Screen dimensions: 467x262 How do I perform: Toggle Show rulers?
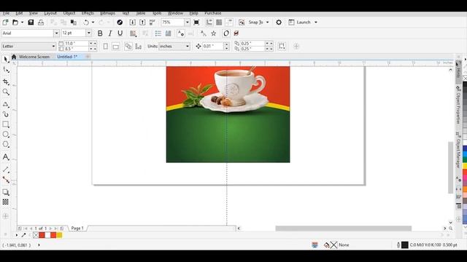point(209,23)
